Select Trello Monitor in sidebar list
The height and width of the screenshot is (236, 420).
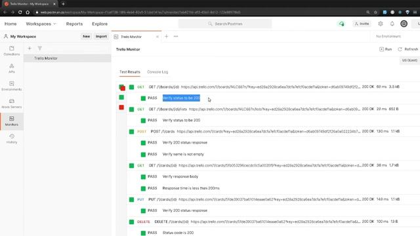[67, 58]
